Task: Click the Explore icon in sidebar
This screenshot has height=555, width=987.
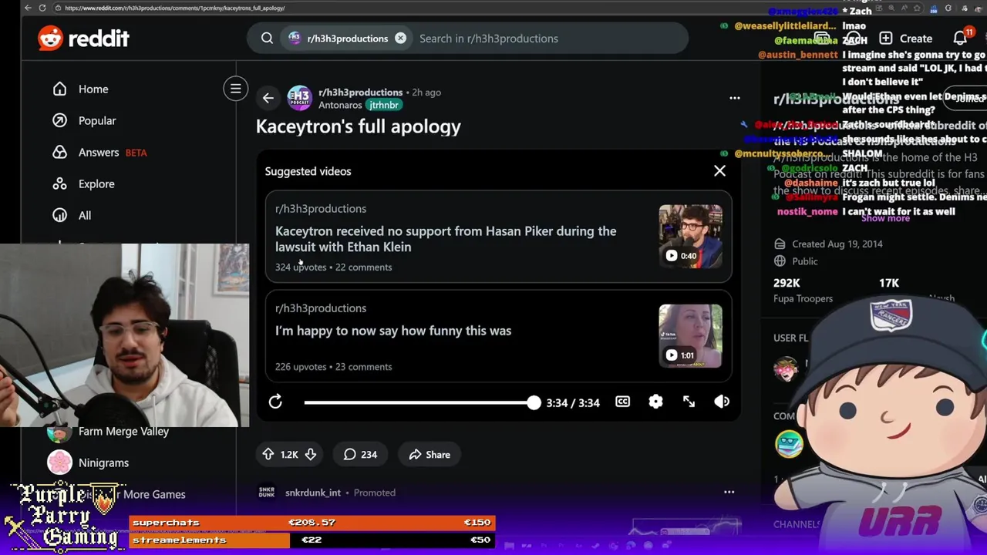Action: [x=59, y=184]
